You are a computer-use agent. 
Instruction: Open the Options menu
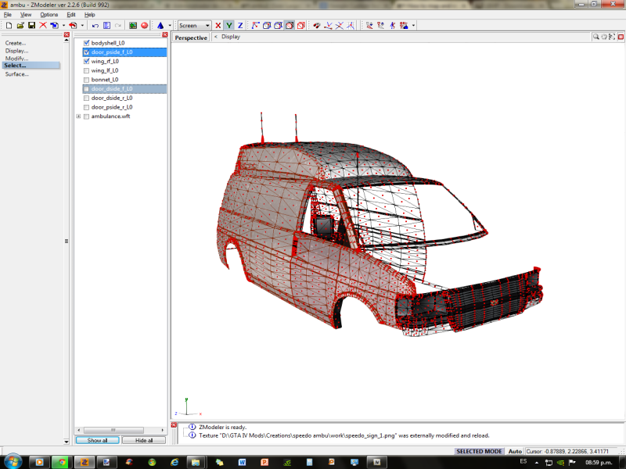pos(49,14)
